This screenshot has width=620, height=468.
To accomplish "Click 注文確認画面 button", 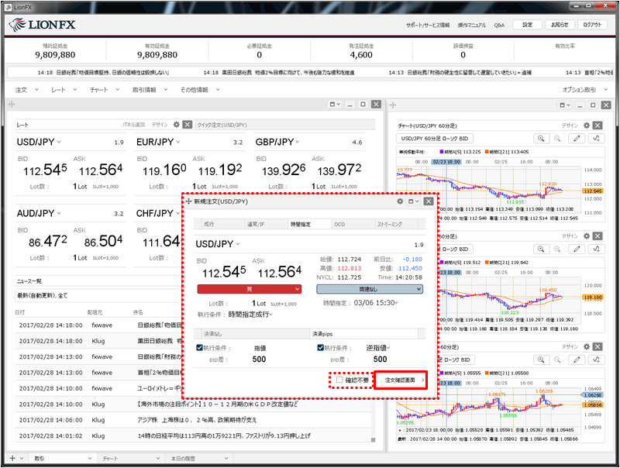I will (401, 380).
